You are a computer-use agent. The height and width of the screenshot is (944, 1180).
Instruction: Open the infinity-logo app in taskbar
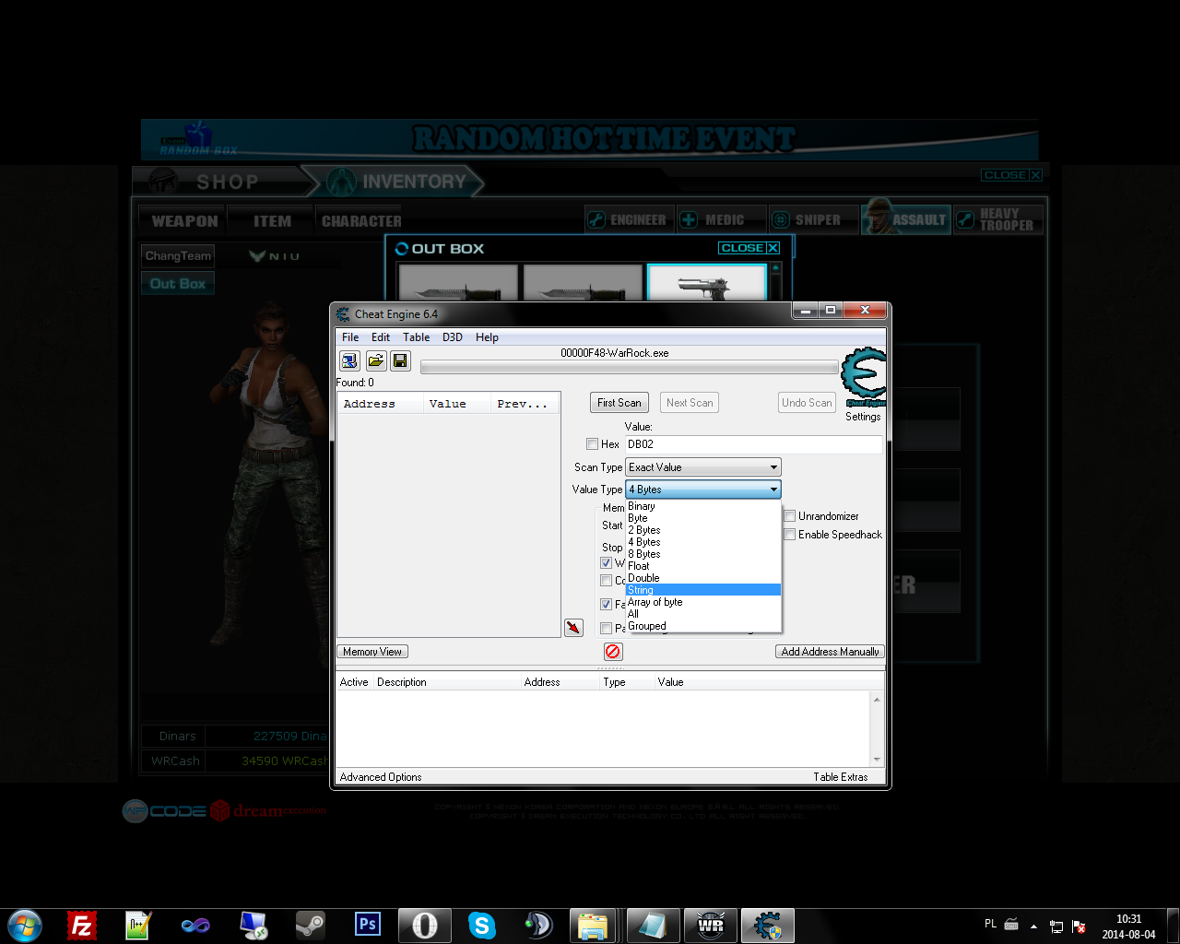195,925
